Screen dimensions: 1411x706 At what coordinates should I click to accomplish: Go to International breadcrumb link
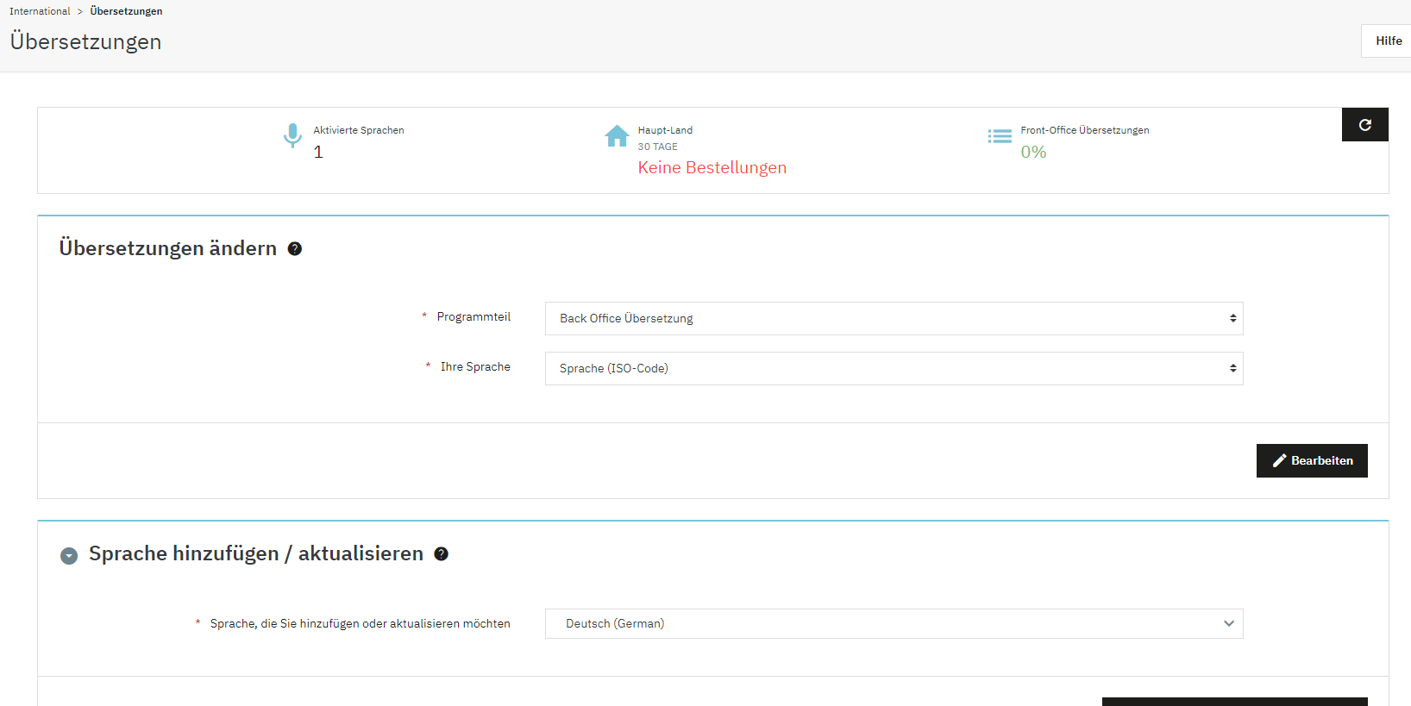click(40, 11)
